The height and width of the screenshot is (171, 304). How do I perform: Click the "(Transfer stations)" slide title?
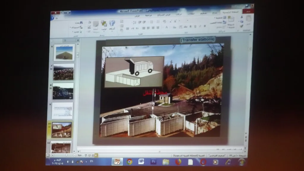197,40
